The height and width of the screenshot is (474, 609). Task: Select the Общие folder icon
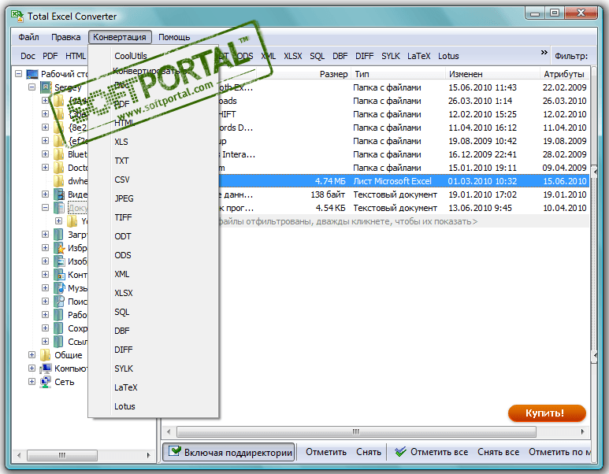[x=46, y=355]
